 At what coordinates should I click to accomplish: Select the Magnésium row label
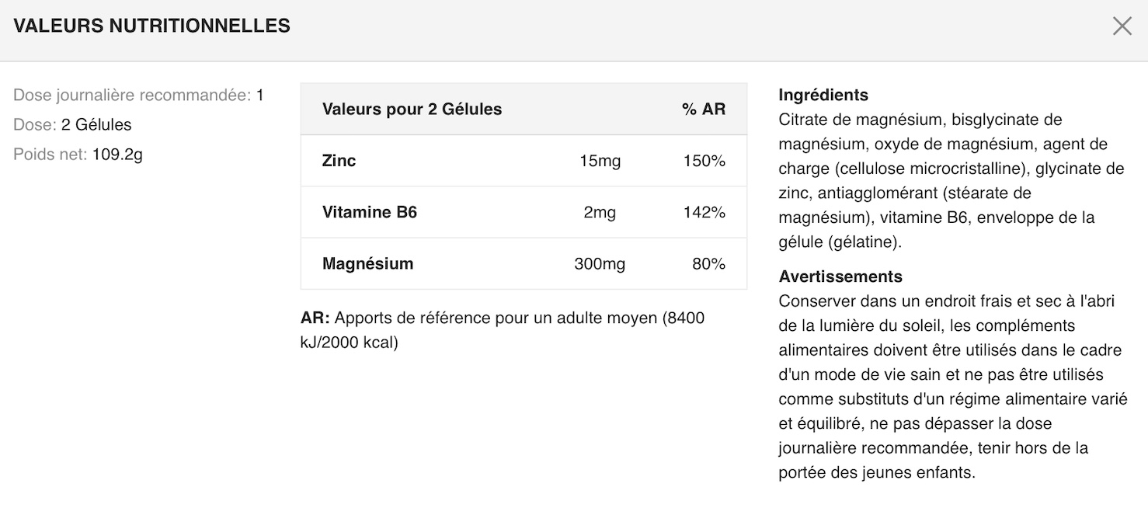(x=368, y=263)
